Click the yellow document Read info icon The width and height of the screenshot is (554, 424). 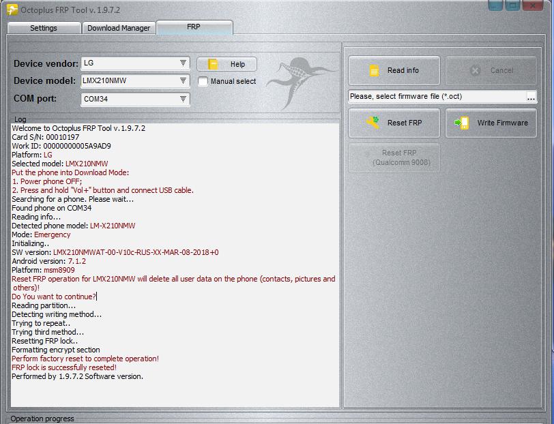(374, 71)
